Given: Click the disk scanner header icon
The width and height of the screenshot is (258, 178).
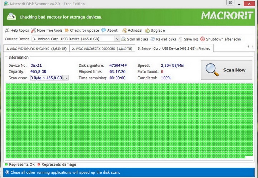Looking at the screenshot, I should point(11,16).
